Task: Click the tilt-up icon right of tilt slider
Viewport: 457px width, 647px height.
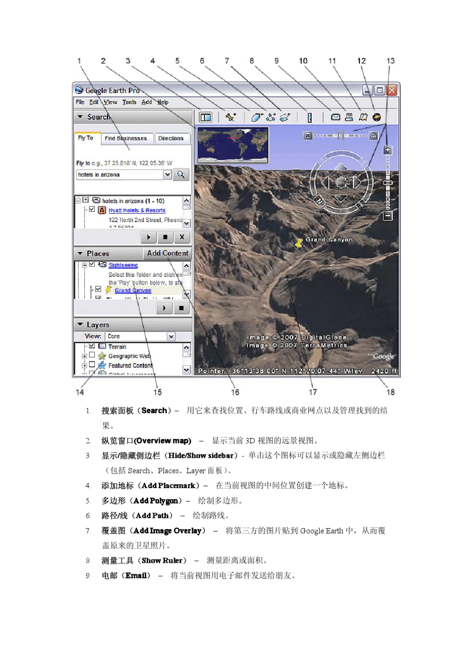Action: pyautogui.click(x=373, y=136)
